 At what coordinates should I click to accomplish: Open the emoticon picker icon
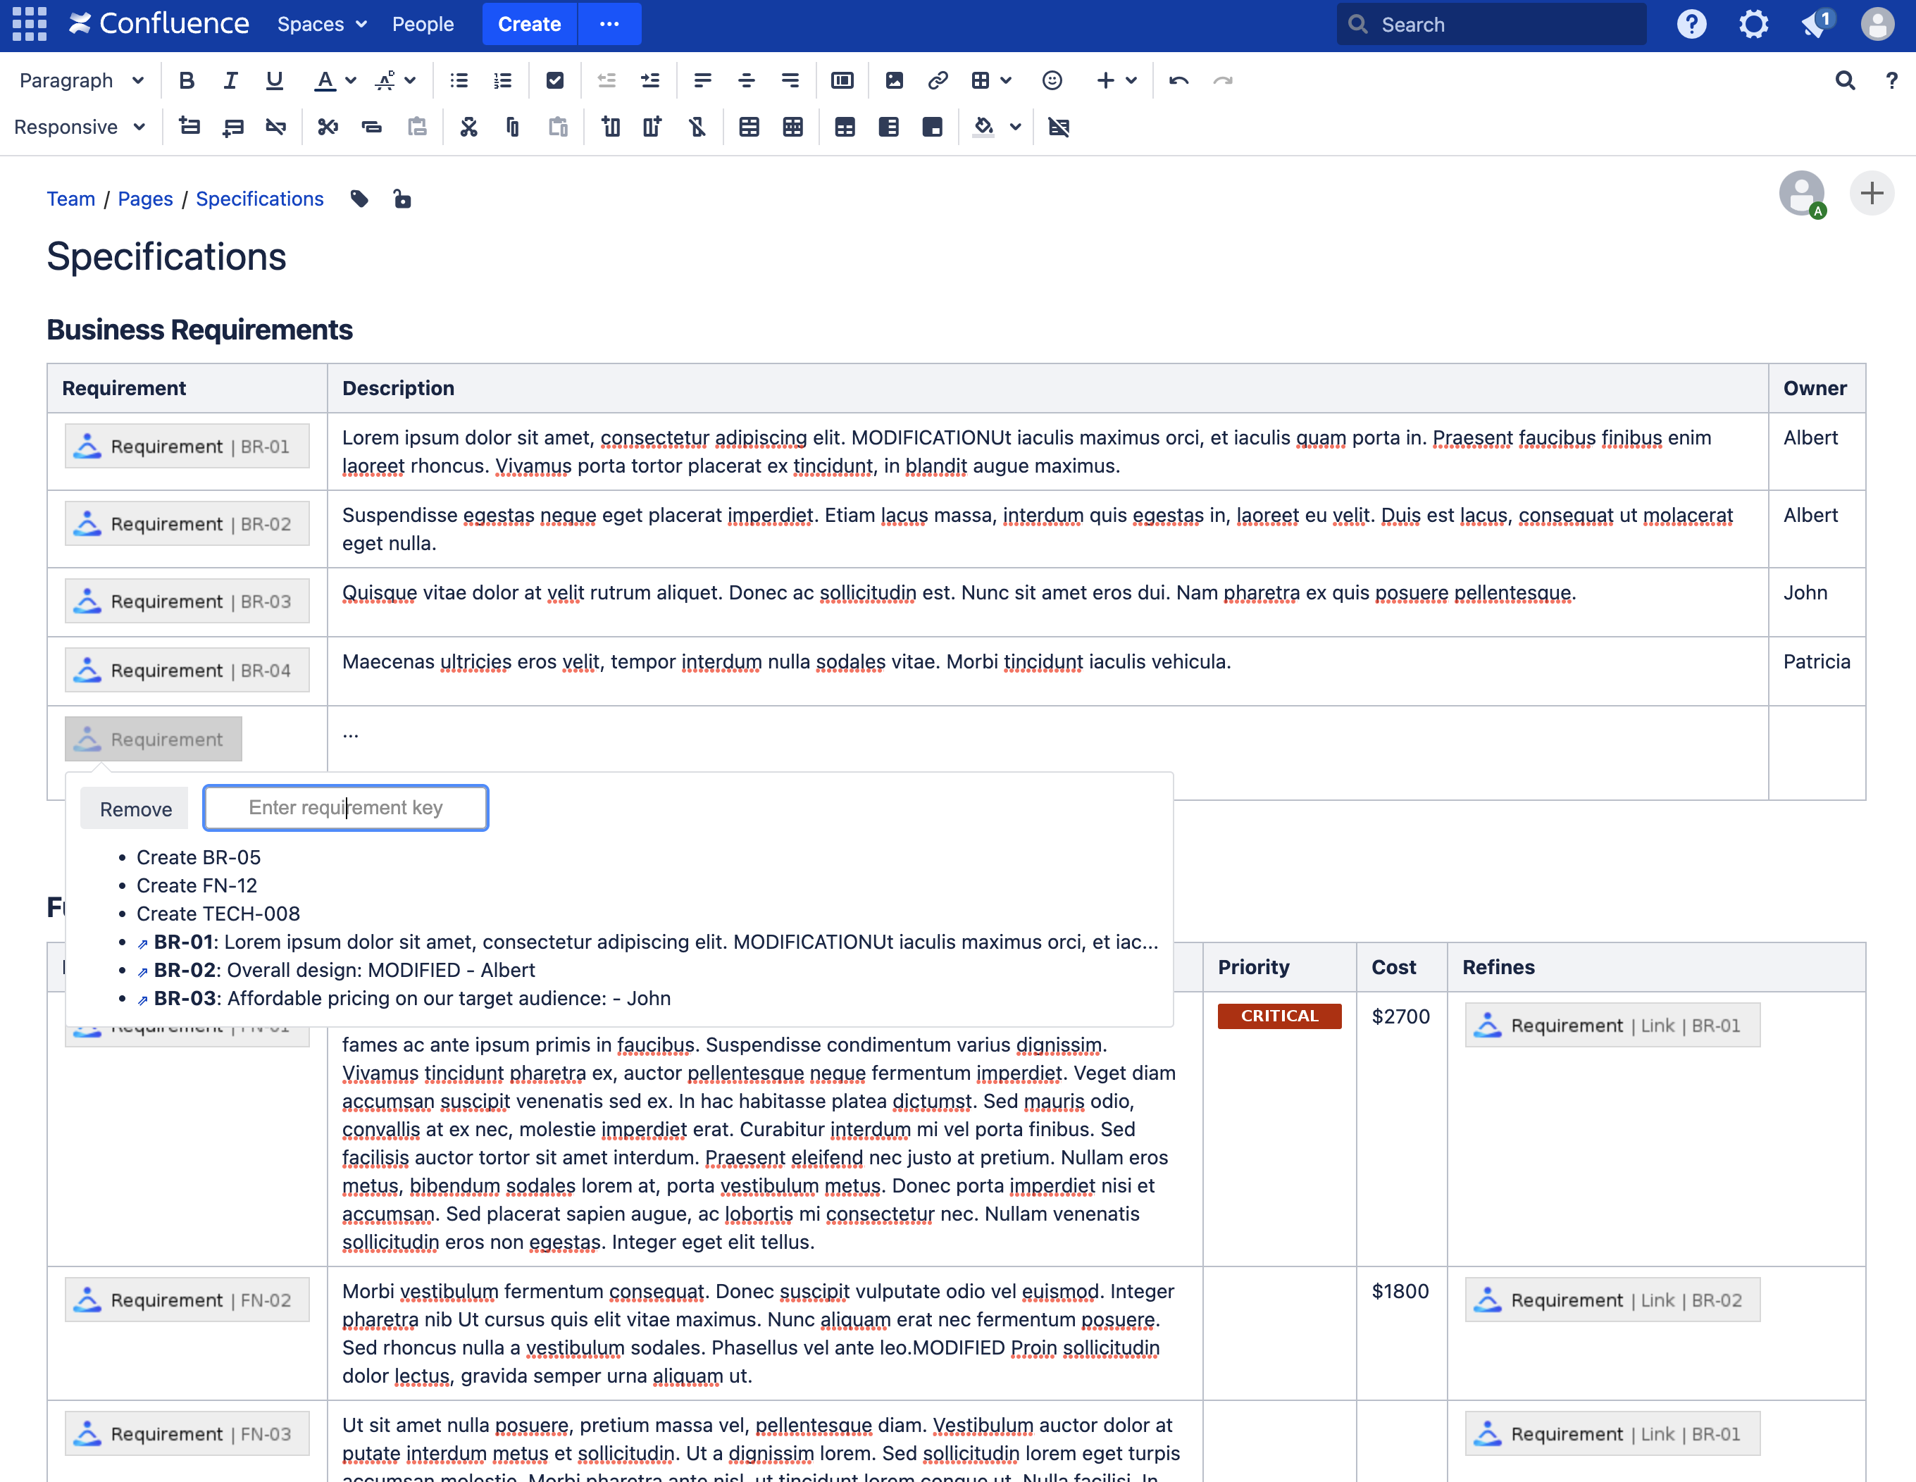[1052, 81]
